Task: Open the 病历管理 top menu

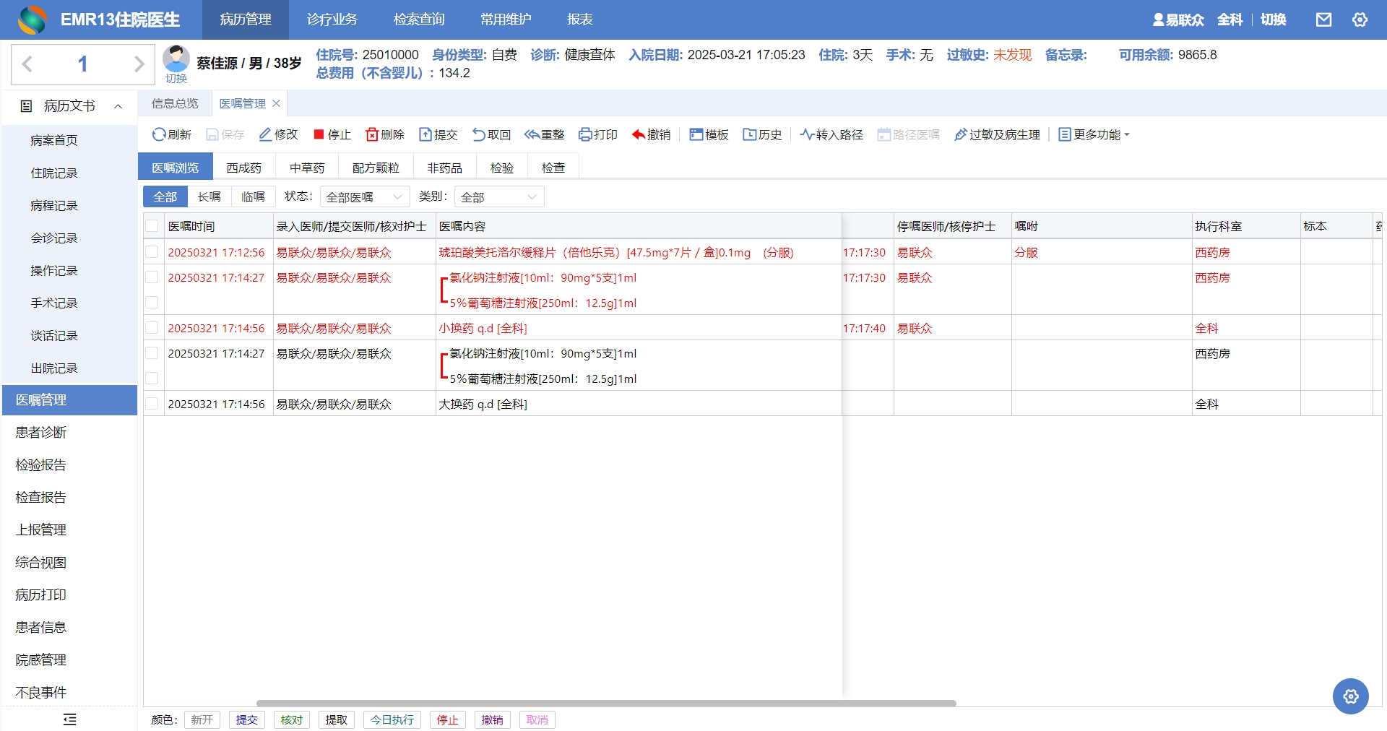Action: [246, 20]
